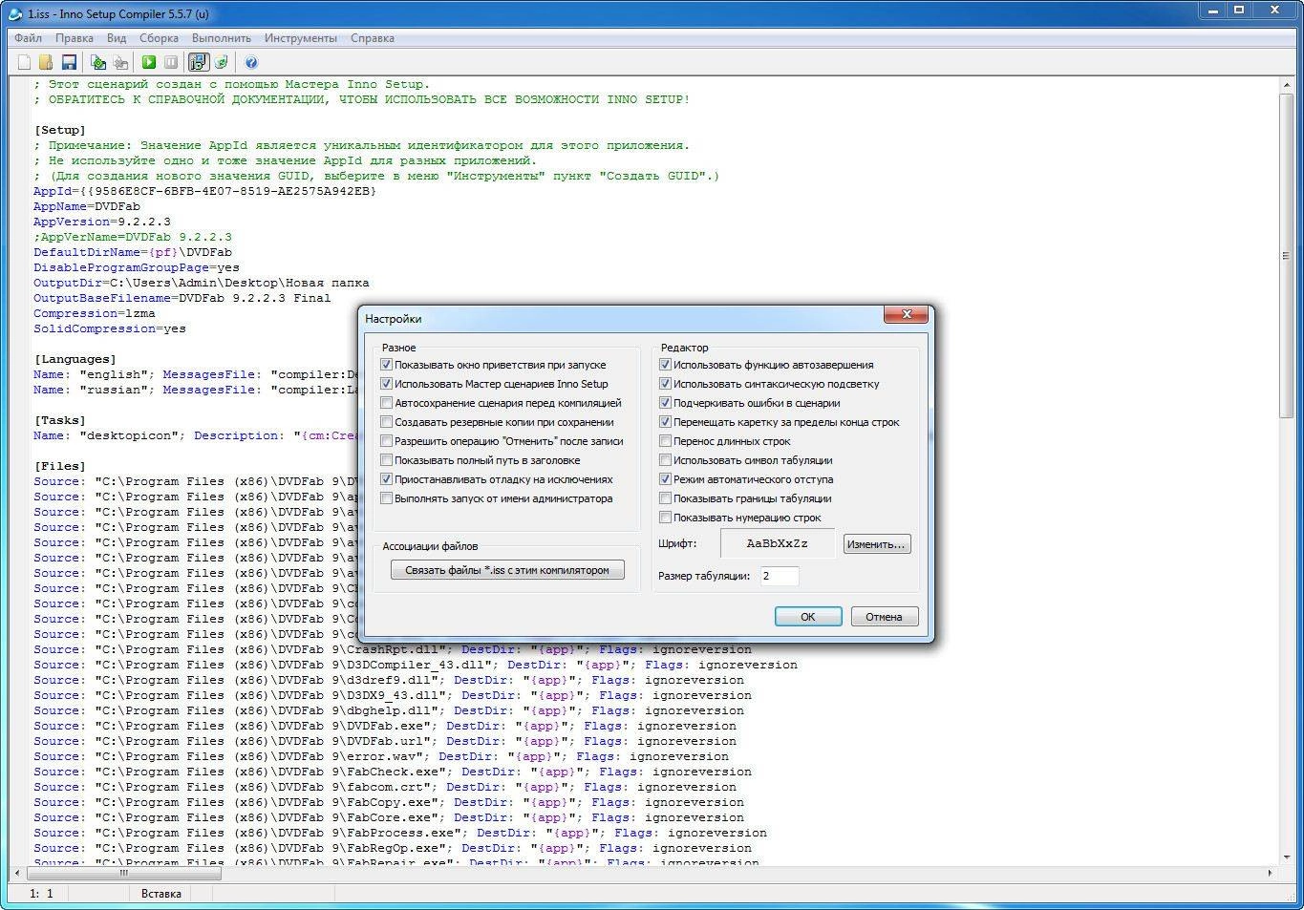Close the Настройки dialog
The image size is (1304, 910).
(x=906, y=314)
